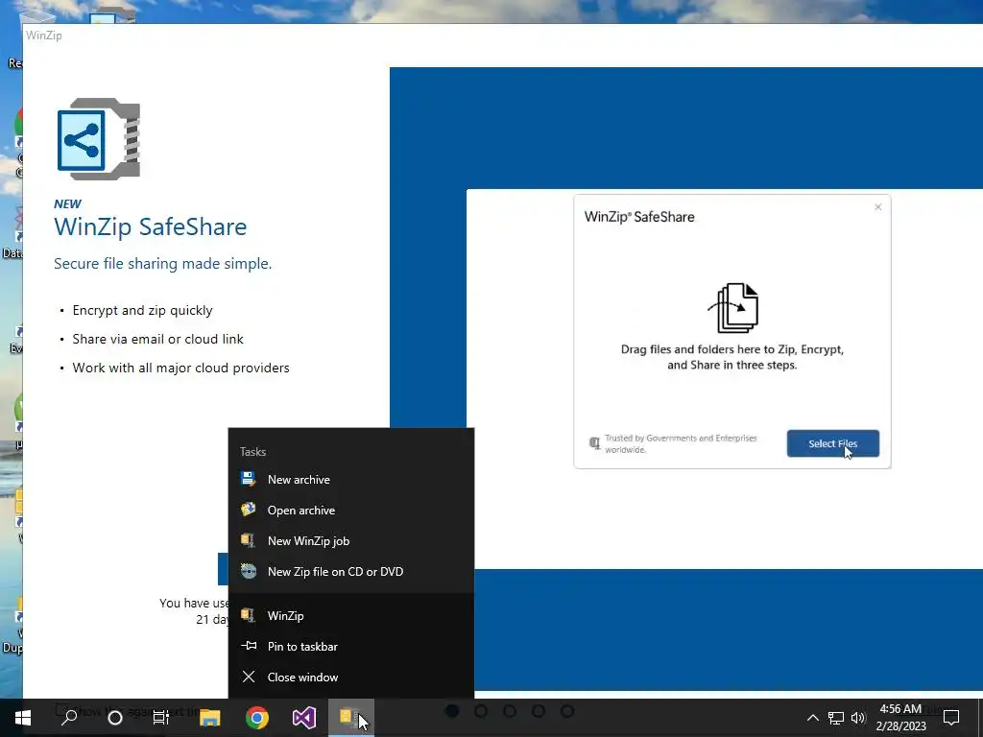This screenshot has height=737, width=983.
Task: Activate the Cortana circle icon
Action: click(x=115, y=718)
